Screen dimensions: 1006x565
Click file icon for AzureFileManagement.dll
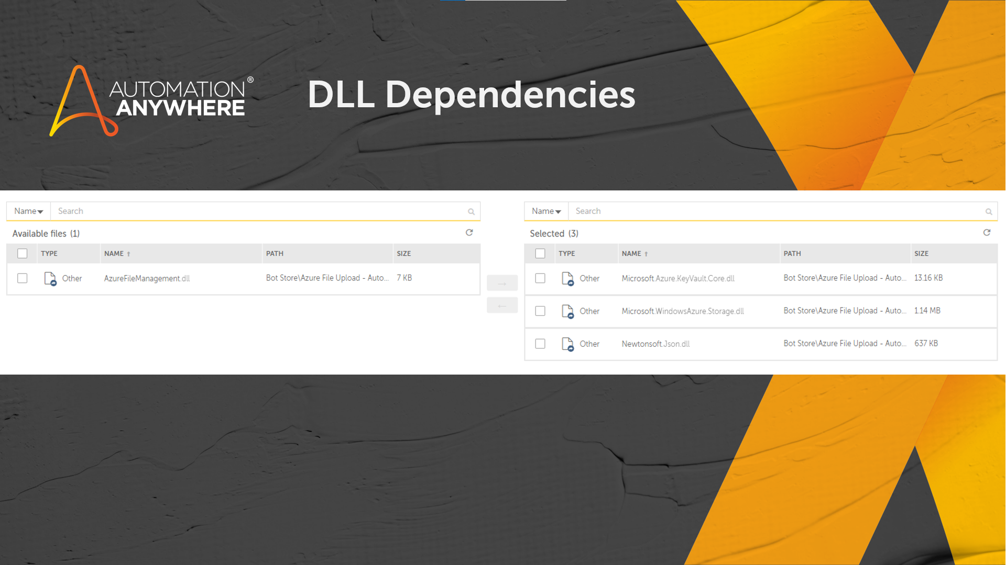[x=50, y=278]
